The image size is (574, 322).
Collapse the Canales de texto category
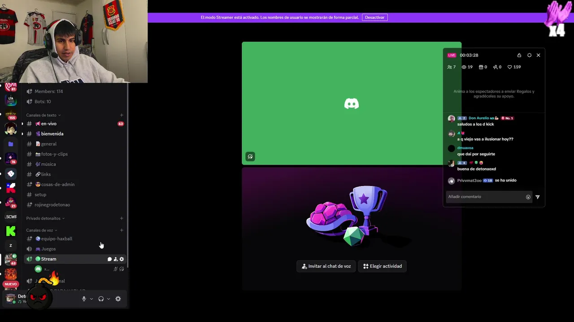click(x=43, y=115)
